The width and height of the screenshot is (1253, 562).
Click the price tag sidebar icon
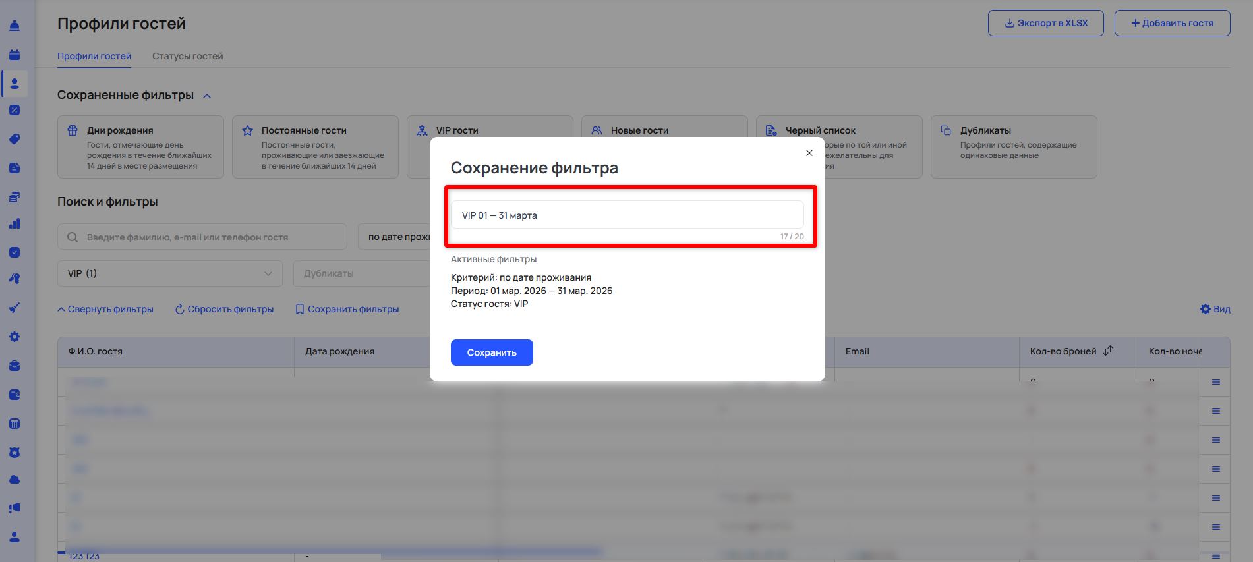click(x=15, y=139)
